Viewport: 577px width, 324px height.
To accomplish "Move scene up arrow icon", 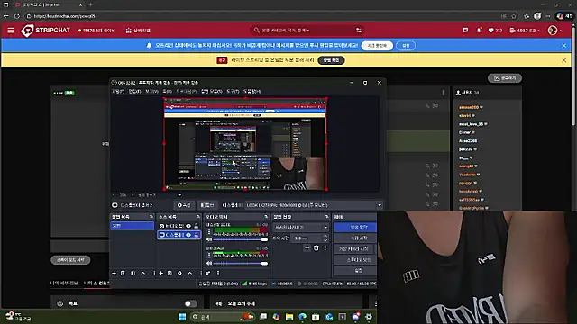I will click(x=143, y=273).
